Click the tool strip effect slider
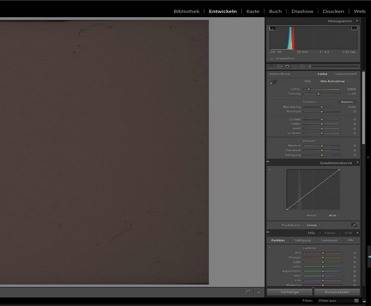 tap(335, 67)
